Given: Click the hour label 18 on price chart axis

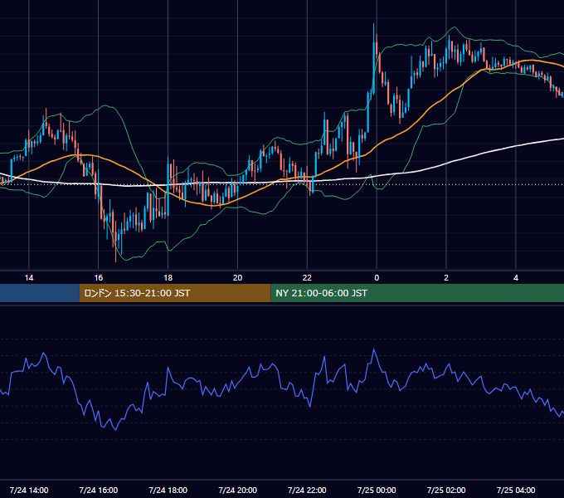Looking at the screenshot, I should [x=168, y=278].
